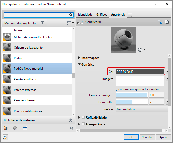Open the asset browser list icon
The image size is (173, 143).
pyautogui.click(x=25, y=128)
